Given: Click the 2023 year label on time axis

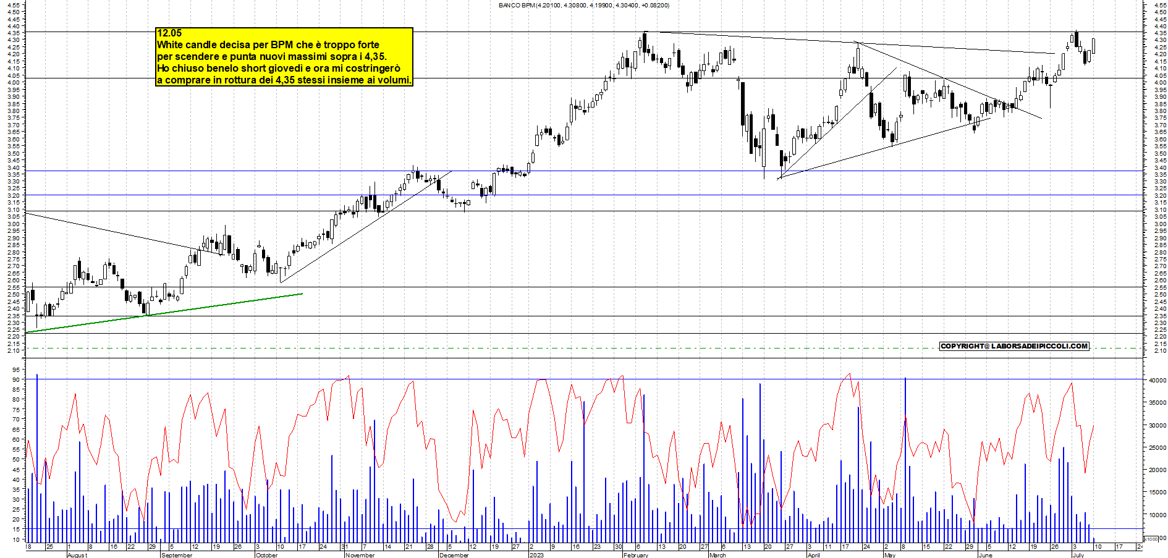Looking at the screenshot, I should coord(536,555).
